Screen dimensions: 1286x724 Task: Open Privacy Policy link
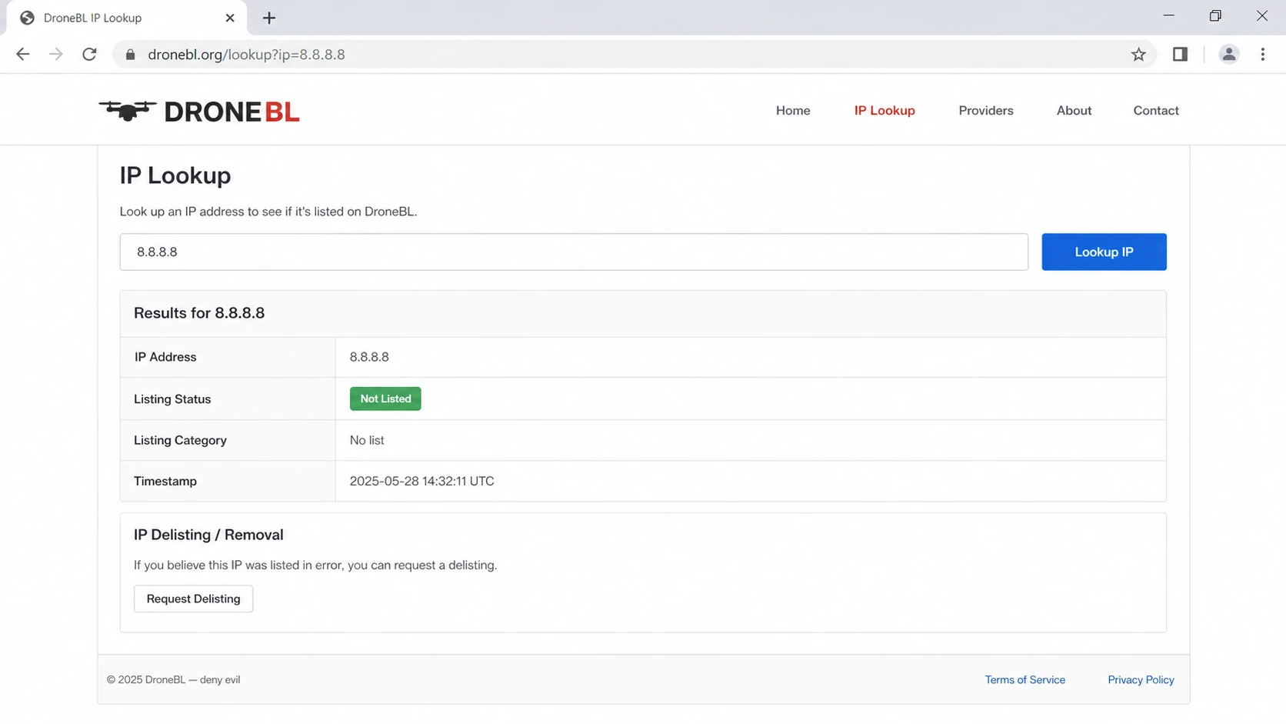[1141, 679]
